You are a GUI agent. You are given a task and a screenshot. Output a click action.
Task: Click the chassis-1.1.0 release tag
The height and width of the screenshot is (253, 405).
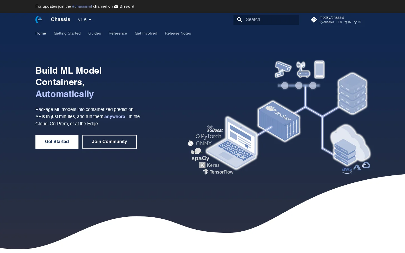click(x=331, y=22)
